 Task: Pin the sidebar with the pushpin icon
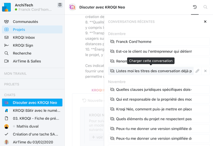click(x=60, y=5)
